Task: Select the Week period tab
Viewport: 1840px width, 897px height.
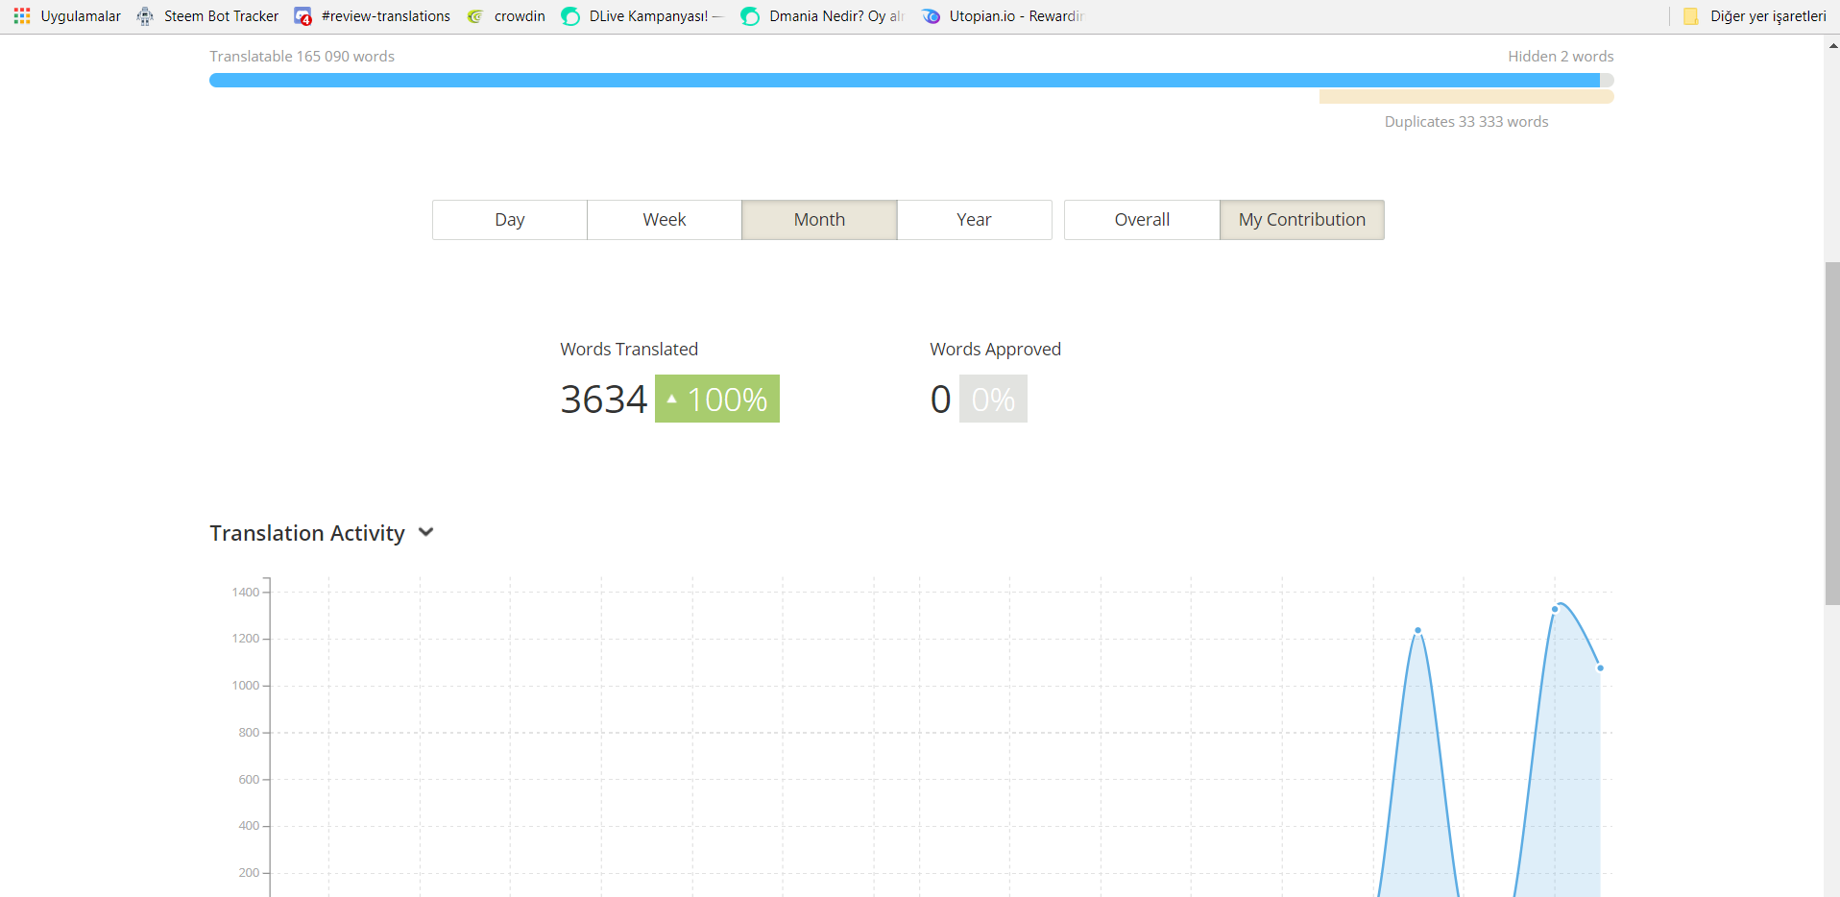Action: coord(665,220)
